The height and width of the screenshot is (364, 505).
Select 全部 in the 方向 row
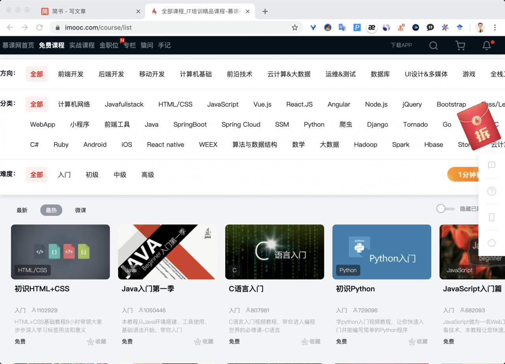[x=37, y=74]
